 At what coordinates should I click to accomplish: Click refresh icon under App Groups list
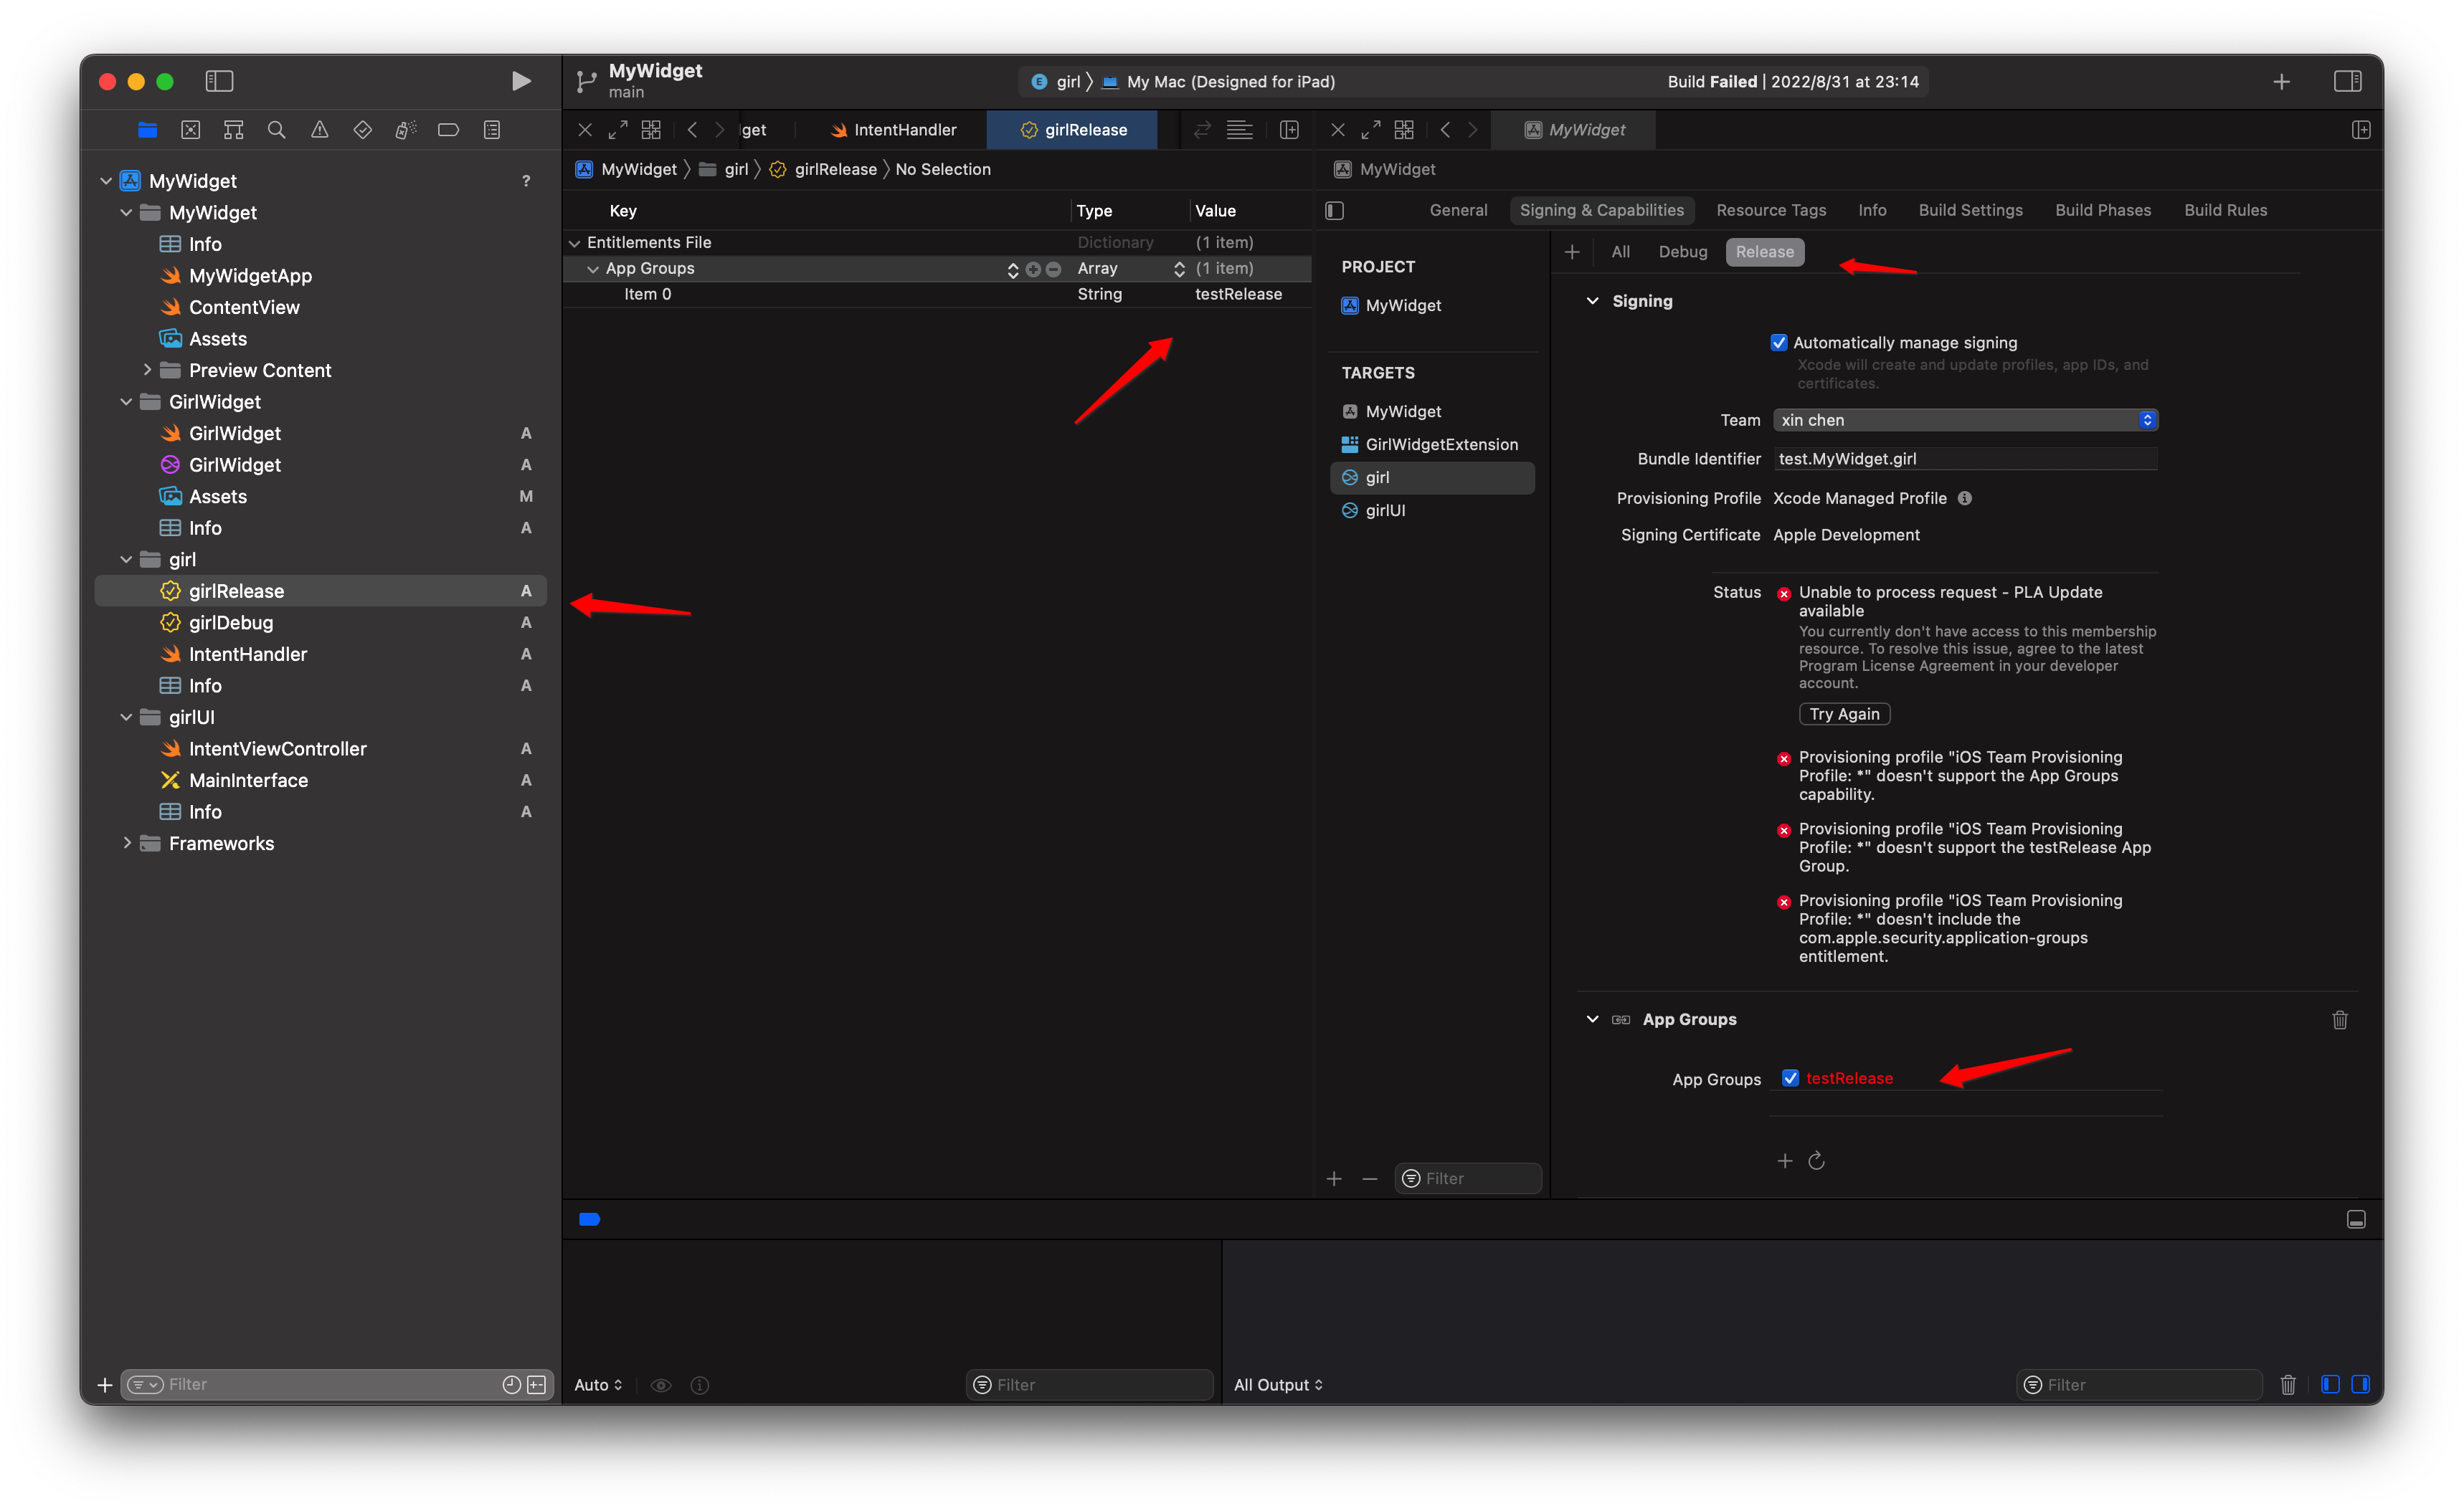coord(1817,1160)
